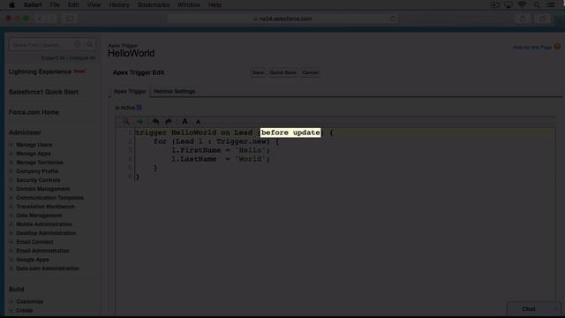The width and height of the screenshot is (565, 318).
Task: Click the Quick Find help icon
Action: tap(78, 45)
